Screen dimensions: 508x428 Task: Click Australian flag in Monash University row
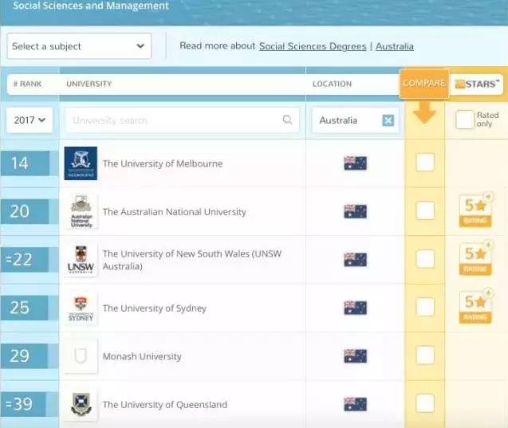pos(355,355)
